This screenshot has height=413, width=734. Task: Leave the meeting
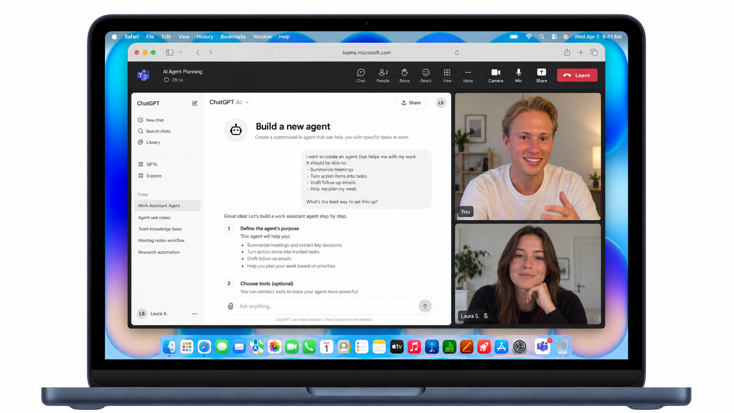point(577,75)
